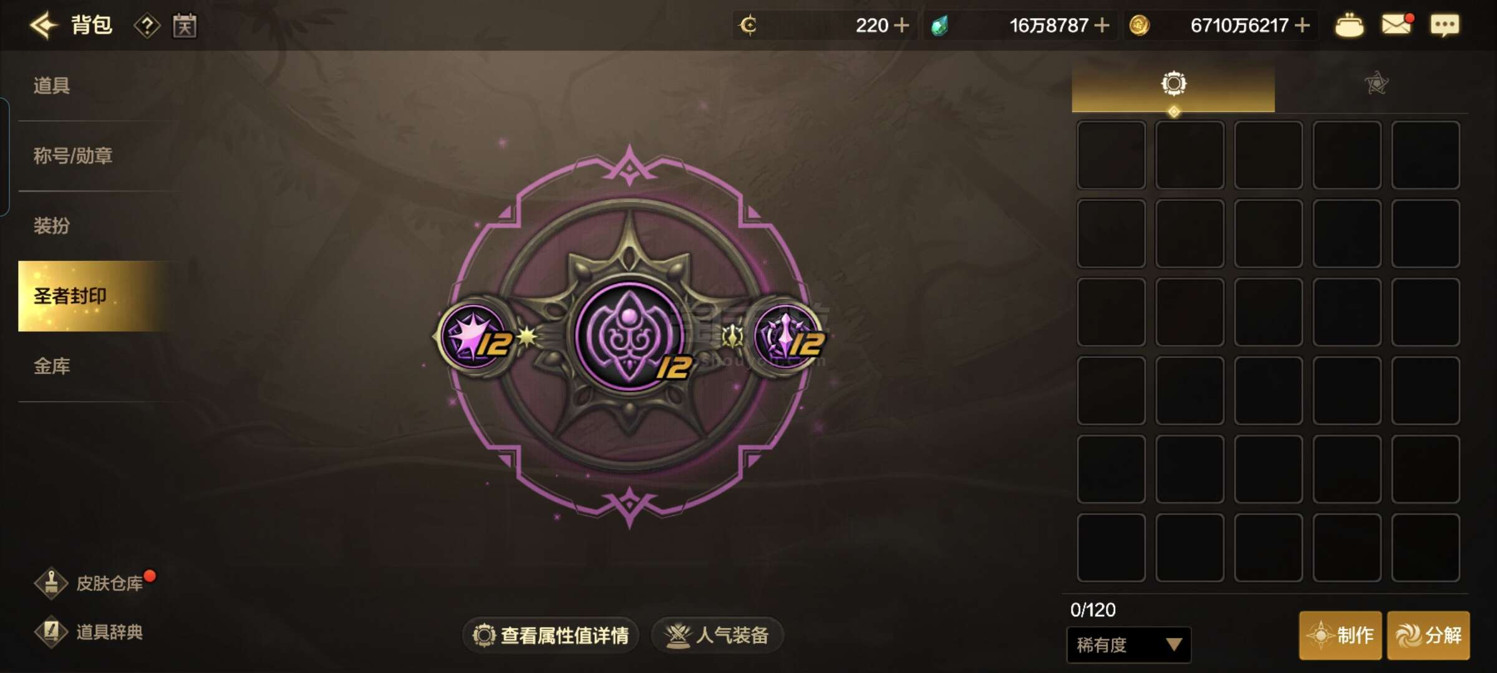Open the gold pot shop icon
The width and height of the screenshot is (1497, 673).
[1349, 26]
